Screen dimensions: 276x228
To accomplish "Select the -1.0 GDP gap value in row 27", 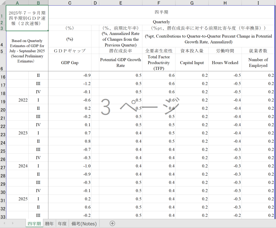I will [70, 166].
